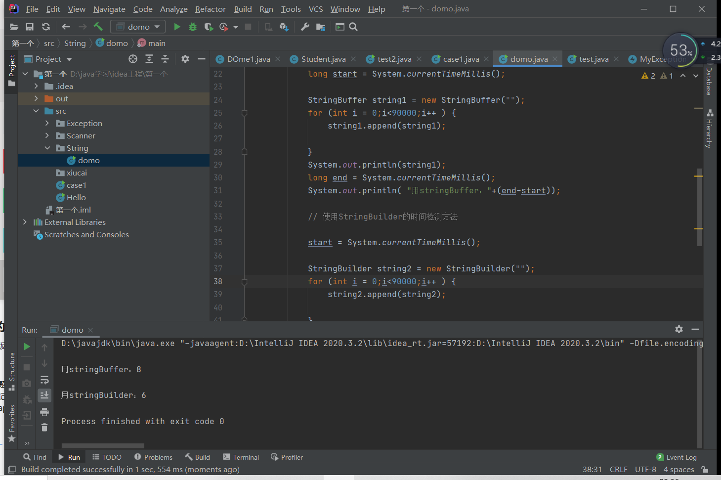The width and height of the screenshot is (721, 480).
Task: Select the case1 class in tree
Action: pos(77,185)
